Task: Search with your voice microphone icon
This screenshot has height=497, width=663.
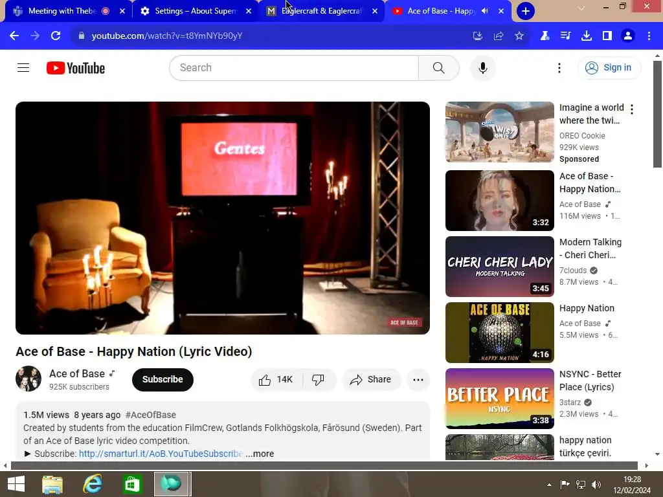Action: pos(482,67)
